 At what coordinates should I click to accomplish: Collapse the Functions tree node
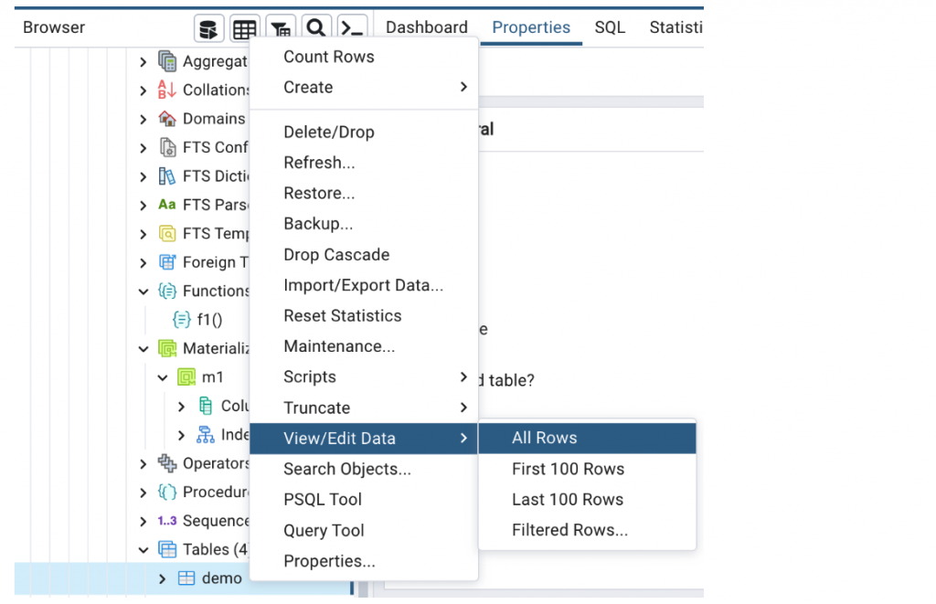pos(144,291)
